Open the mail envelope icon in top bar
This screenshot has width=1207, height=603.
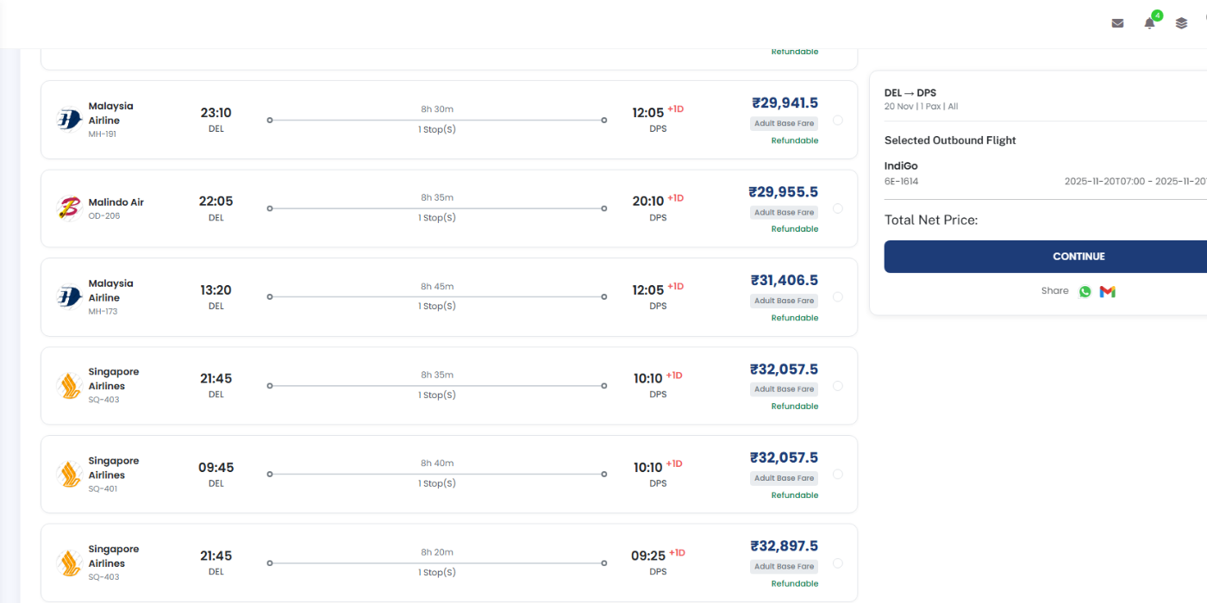click(x=1117, y=23)
